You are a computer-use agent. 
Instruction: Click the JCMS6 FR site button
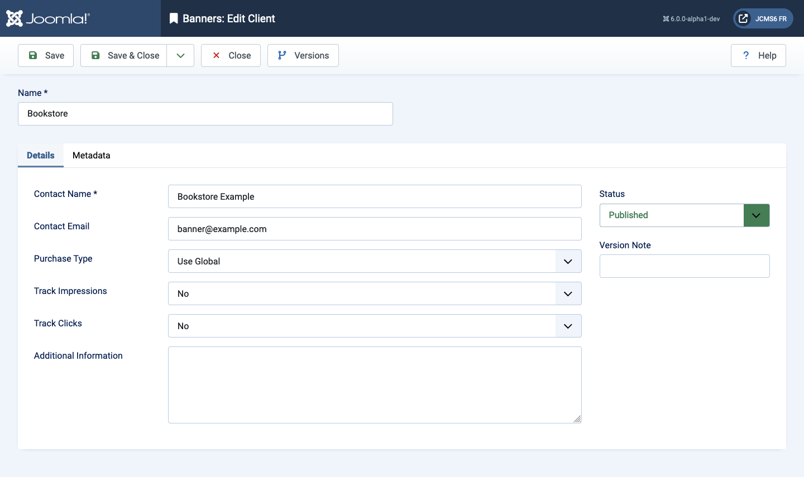[x=763, y=18]
